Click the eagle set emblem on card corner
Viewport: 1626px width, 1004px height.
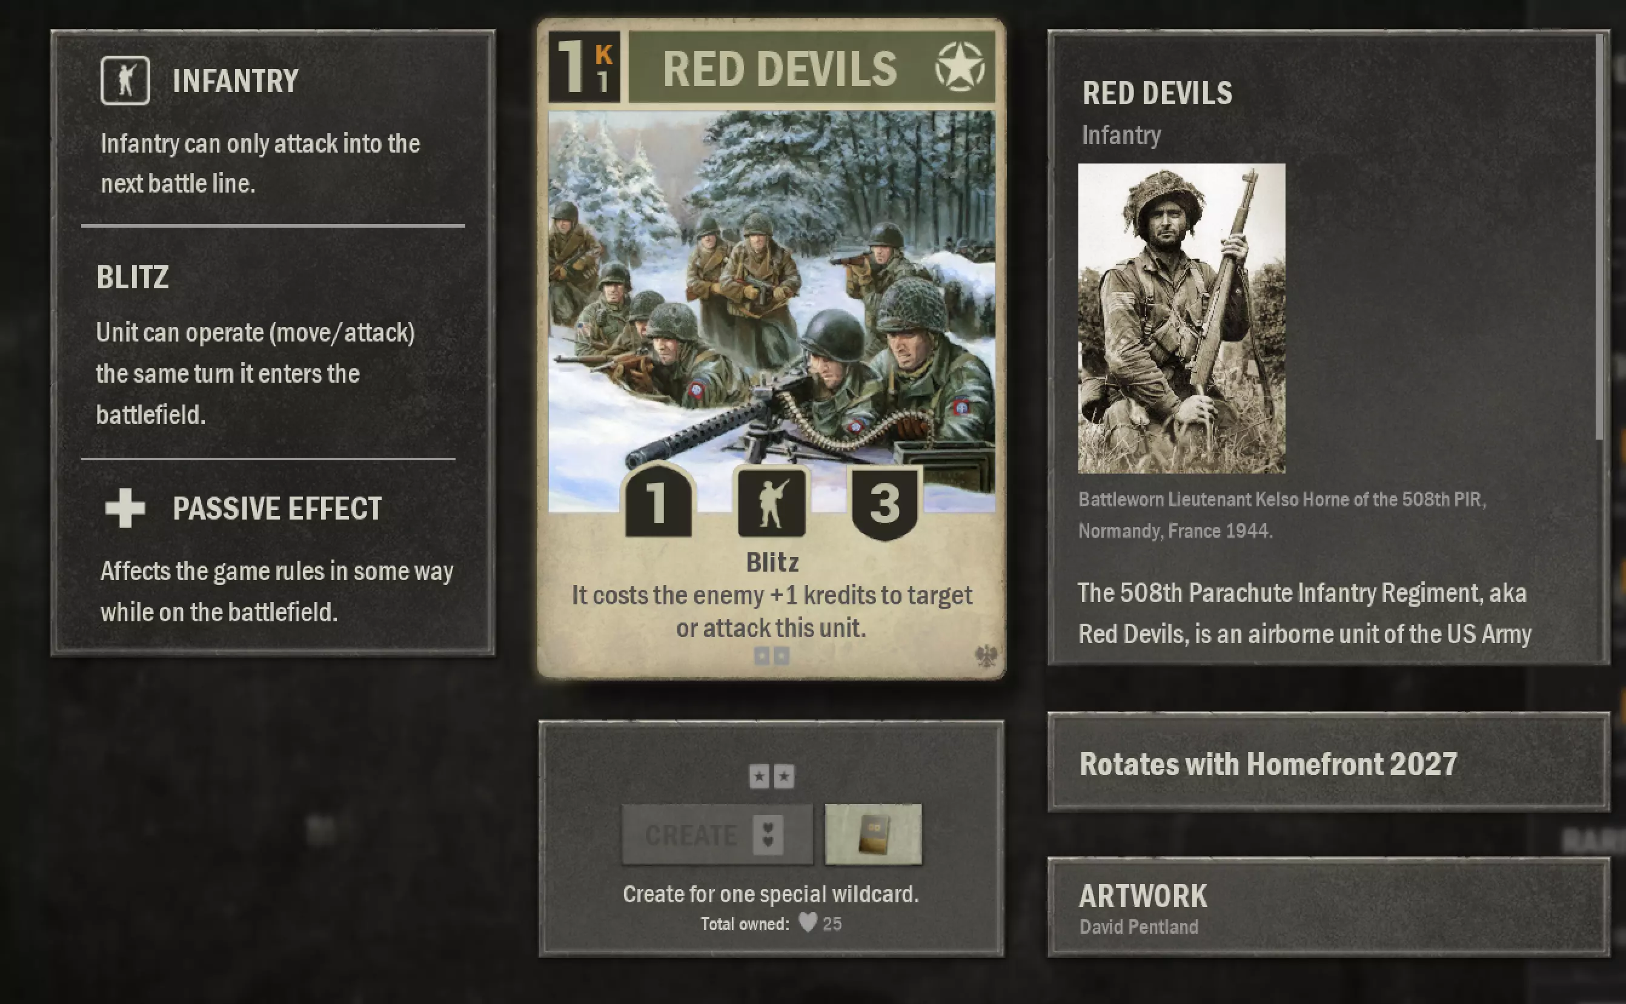pyautogui.click(x=986, y=656)
